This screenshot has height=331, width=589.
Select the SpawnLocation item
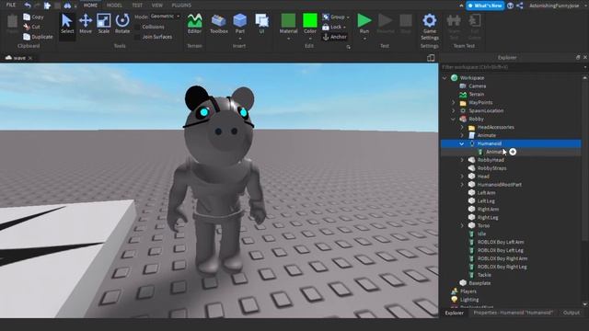tap(486, 110)
